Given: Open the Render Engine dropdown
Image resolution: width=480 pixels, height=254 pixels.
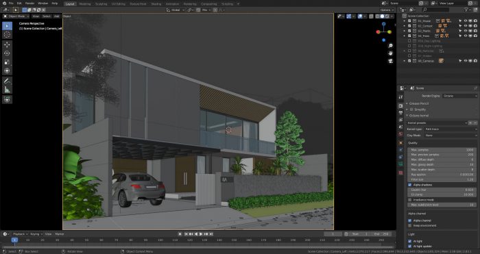Looking at the screenshot, I should tap(459, 96).
